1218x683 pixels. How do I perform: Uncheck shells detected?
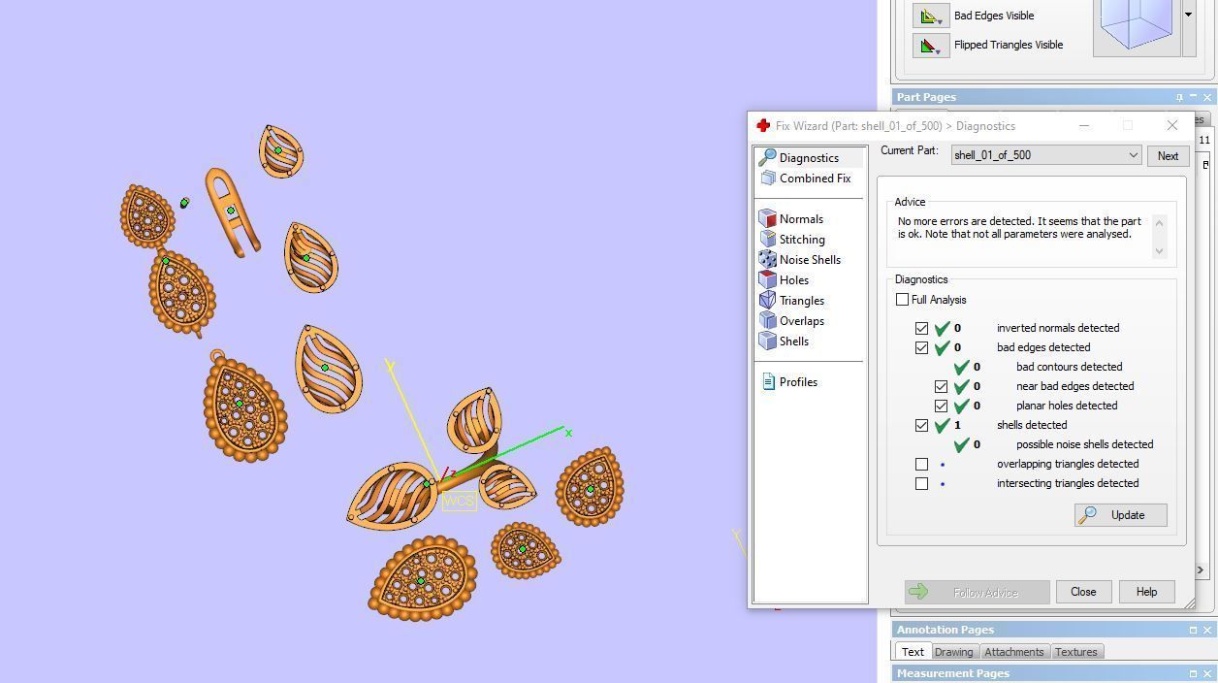pos(921,425)
